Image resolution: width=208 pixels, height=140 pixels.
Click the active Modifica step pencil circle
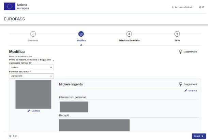[81, 34]
